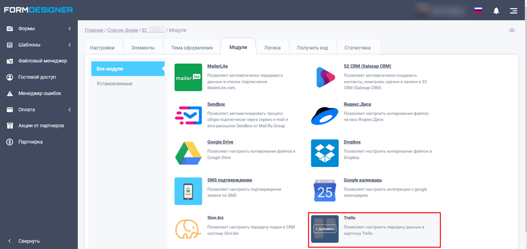Select the Модули tab
The image size is (527, 249).
pyautogui.click(x=238, y=47)
